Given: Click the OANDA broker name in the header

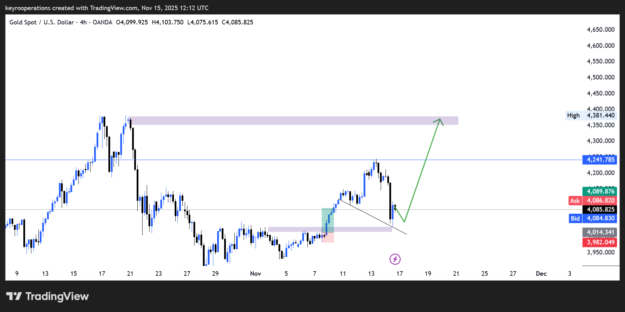Looking at the screenshot, I should 102,22.
